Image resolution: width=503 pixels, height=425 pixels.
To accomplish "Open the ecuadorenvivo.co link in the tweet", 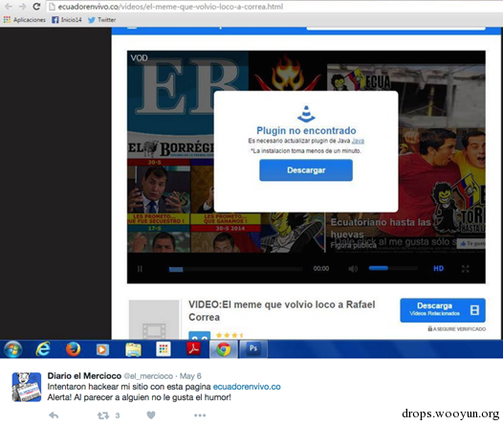I will [x=247, y=387].
